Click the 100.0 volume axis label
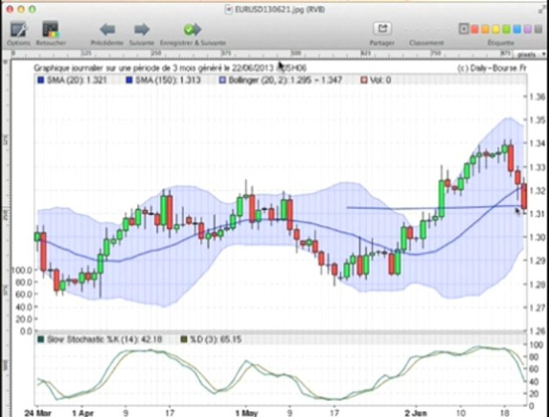The height and width of the screenshot is (417, 549). (x=21, y=270)
